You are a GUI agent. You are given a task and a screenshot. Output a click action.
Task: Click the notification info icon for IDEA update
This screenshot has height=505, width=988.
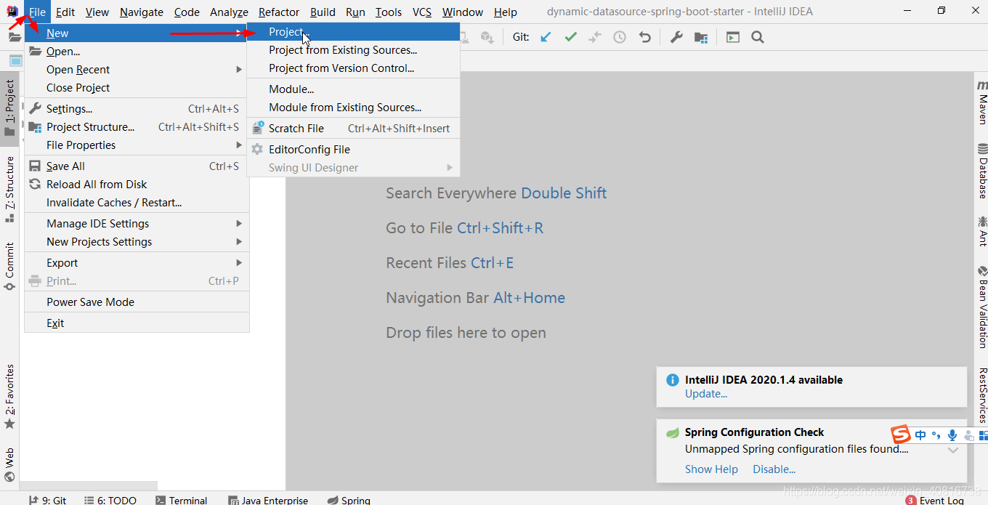pos(672,380)
